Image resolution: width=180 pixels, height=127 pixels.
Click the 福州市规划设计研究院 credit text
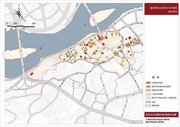[x=155, y=122]
